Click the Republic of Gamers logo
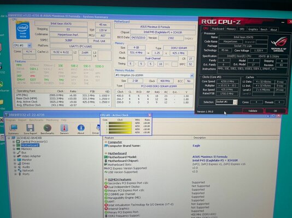292x218 pixels. (279, 45)
